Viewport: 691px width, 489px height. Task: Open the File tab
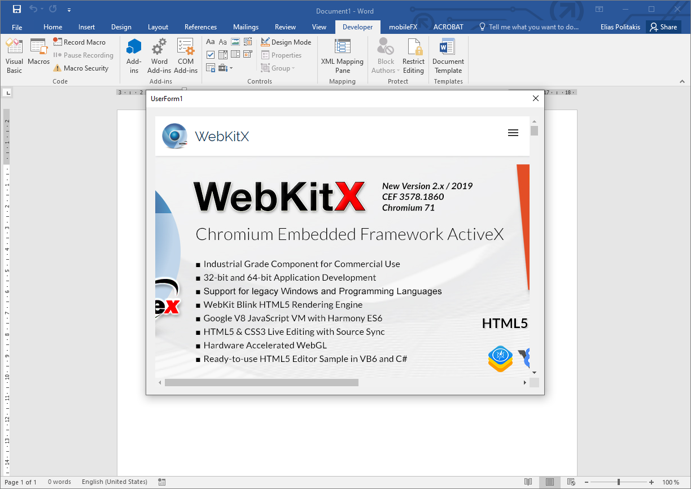[x=17, y=27]
